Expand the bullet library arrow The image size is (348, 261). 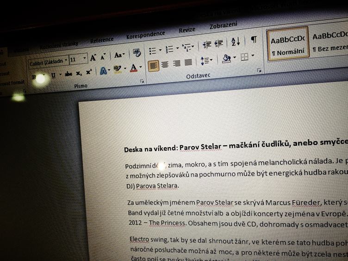pyautogui.click(x=160, y=50)
